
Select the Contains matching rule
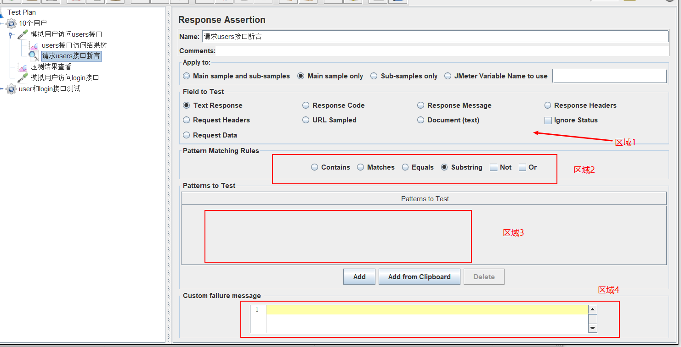[315, 167]
